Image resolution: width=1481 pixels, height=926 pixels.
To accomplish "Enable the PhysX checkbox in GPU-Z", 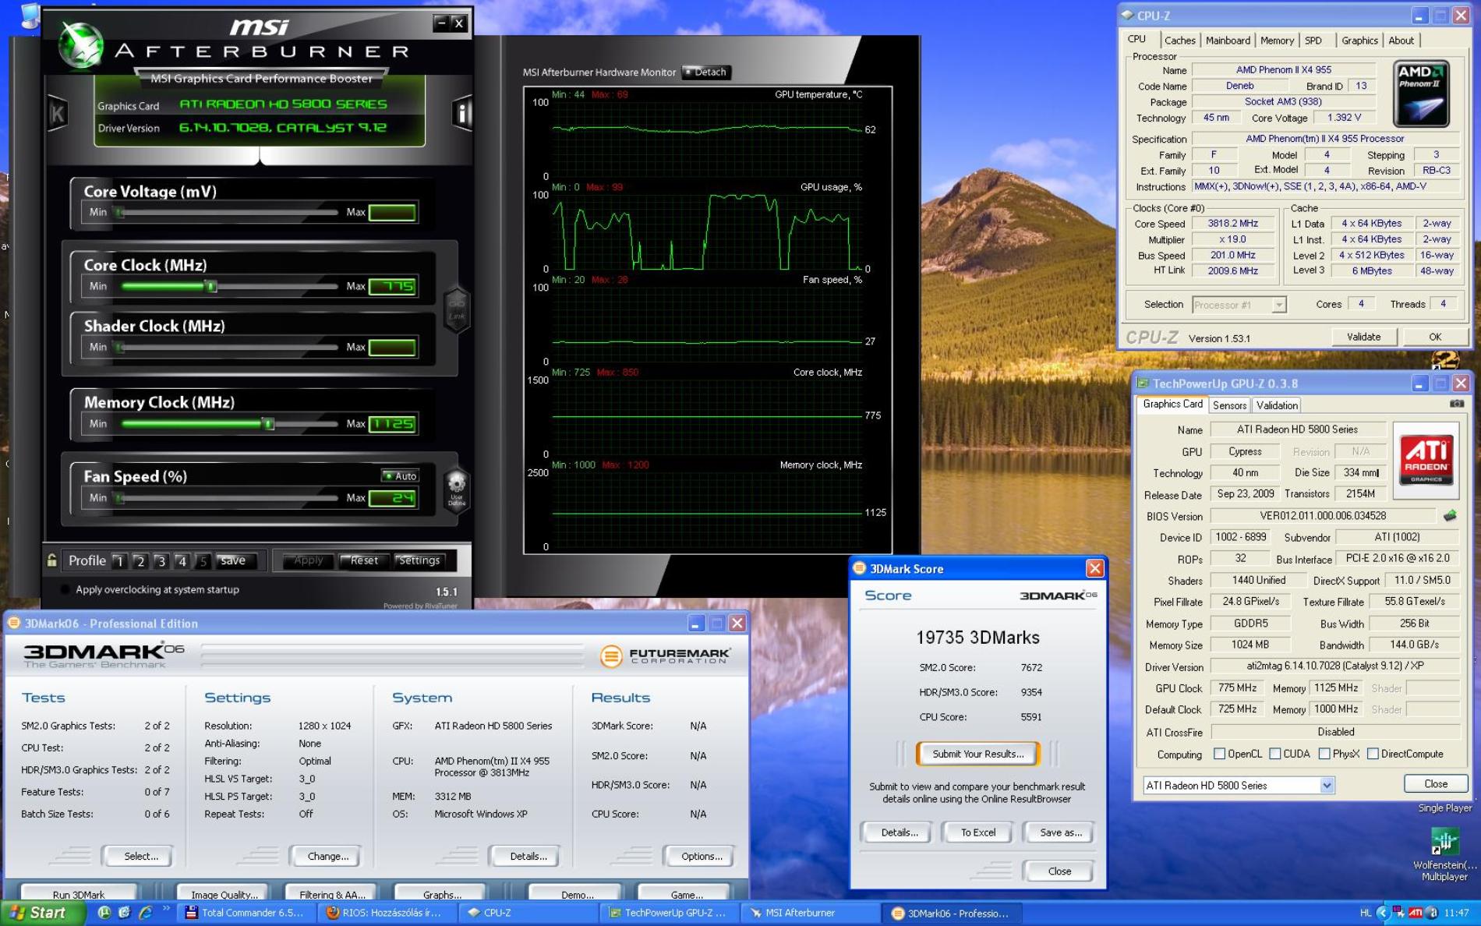I will point(1324,754).
